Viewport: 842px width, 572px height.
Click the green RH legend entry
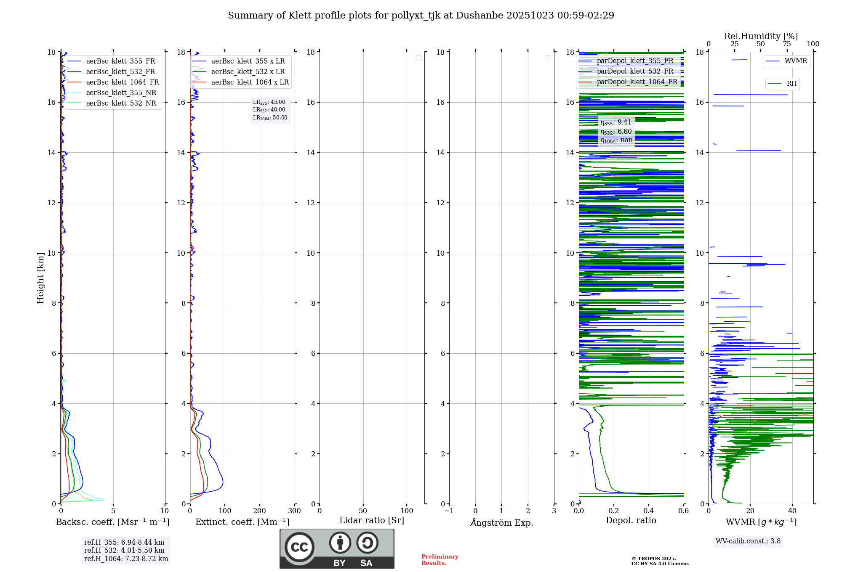[x=782, y=84]
